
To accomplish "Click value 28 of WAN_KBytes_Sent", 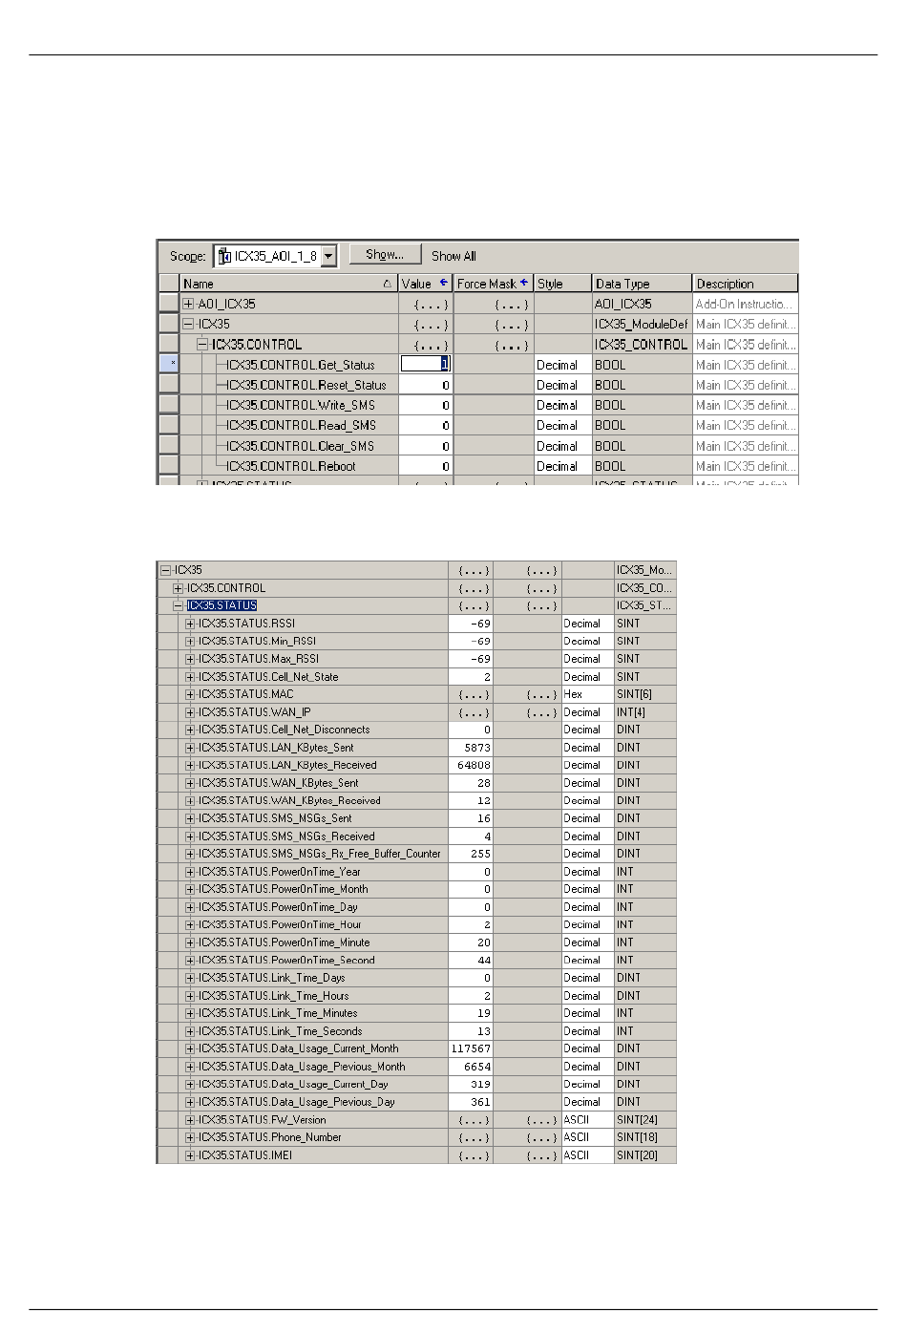I will click(x=471, y=783).
